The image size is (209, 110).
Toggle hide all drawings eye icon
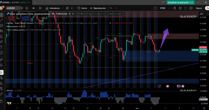[x=1, y=88]
